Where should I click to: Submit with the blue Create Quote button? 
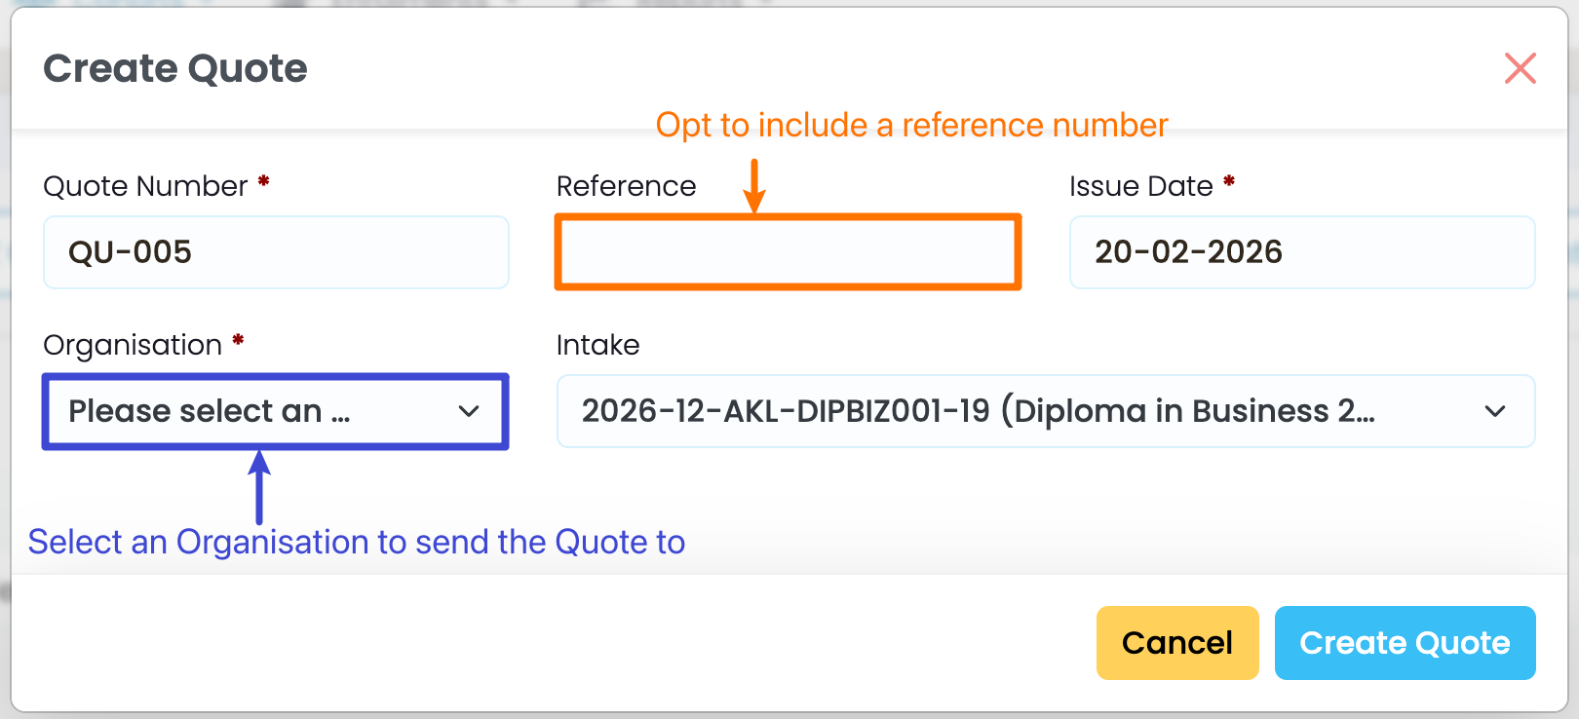[x=1405, y=643]
